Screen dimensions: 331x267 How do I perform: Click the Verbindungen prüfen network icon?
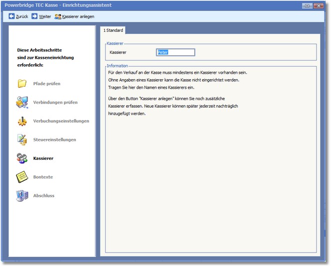pos(22,103)
